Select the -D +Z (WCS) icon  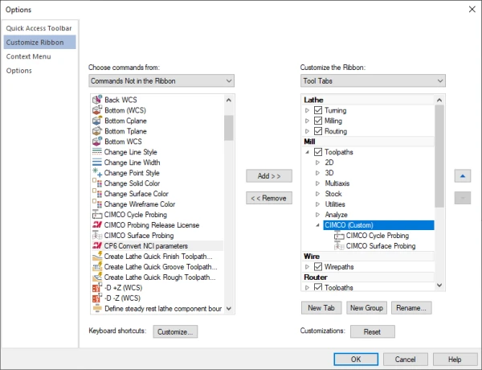pyautogui.click(x=96, y=288)
